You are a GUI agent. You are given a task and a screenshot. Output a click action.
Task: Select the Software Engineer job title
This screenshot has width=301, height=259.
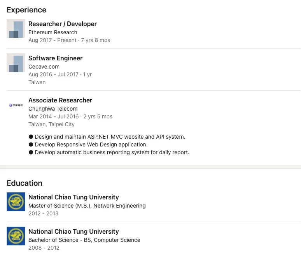pyautogui.click(x=55, y=58)
